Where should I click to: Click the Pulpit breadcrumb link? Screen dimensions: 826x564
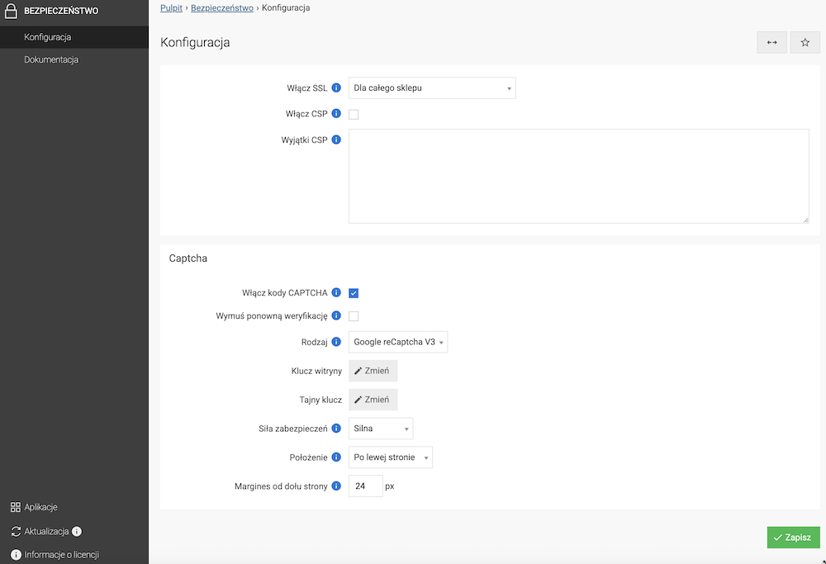[x=171, y=7]
